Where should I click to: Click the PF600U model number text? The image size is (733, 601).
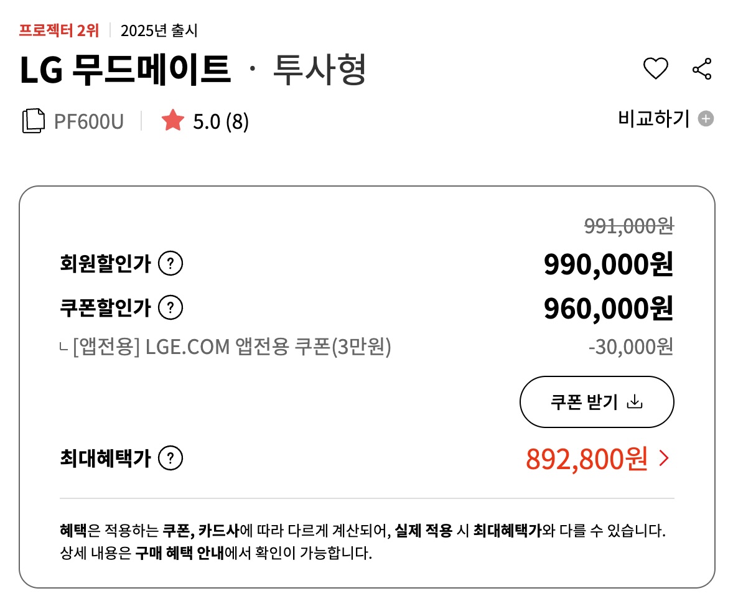tap(88, 121)
